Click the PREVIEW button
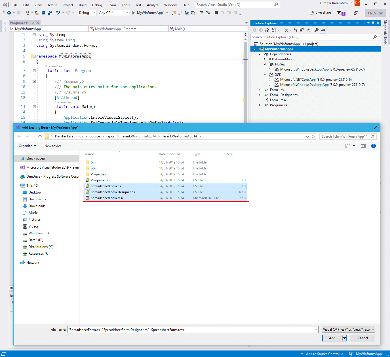 click(x=375, y=13)
